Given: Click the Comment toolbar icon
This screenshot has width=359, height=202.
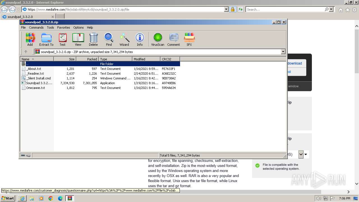Looking at the screenshot, I should [x=174, y=39].
